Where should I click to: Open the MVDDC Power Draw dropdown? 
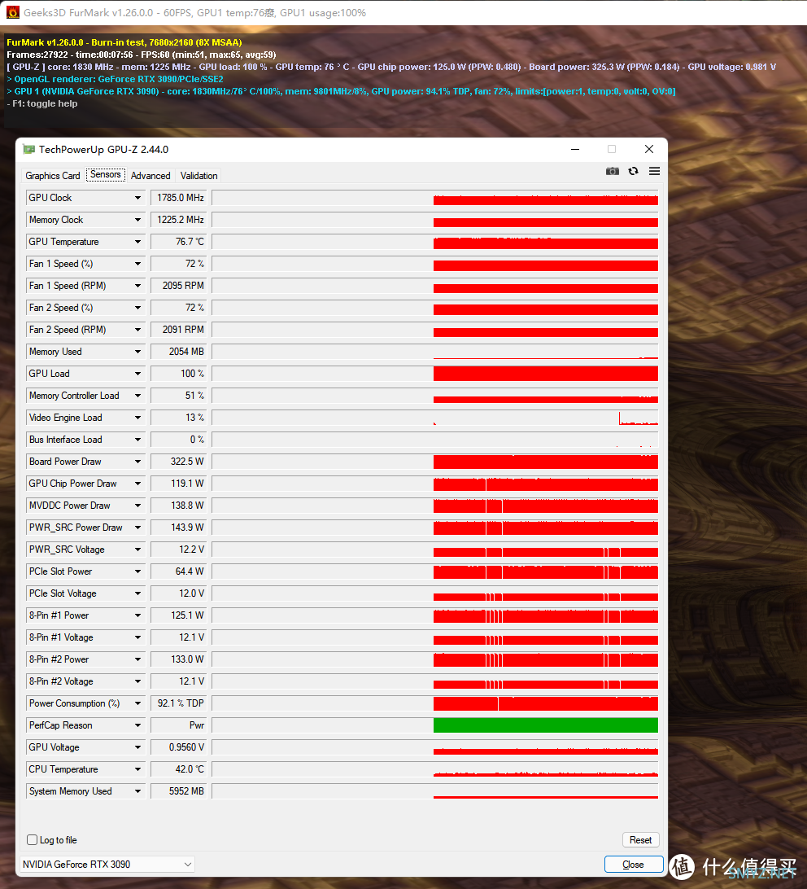pos(137,506)
